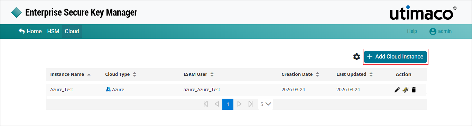Sort by Instance Name column
The image size is (472, 126).
point(70,74)
